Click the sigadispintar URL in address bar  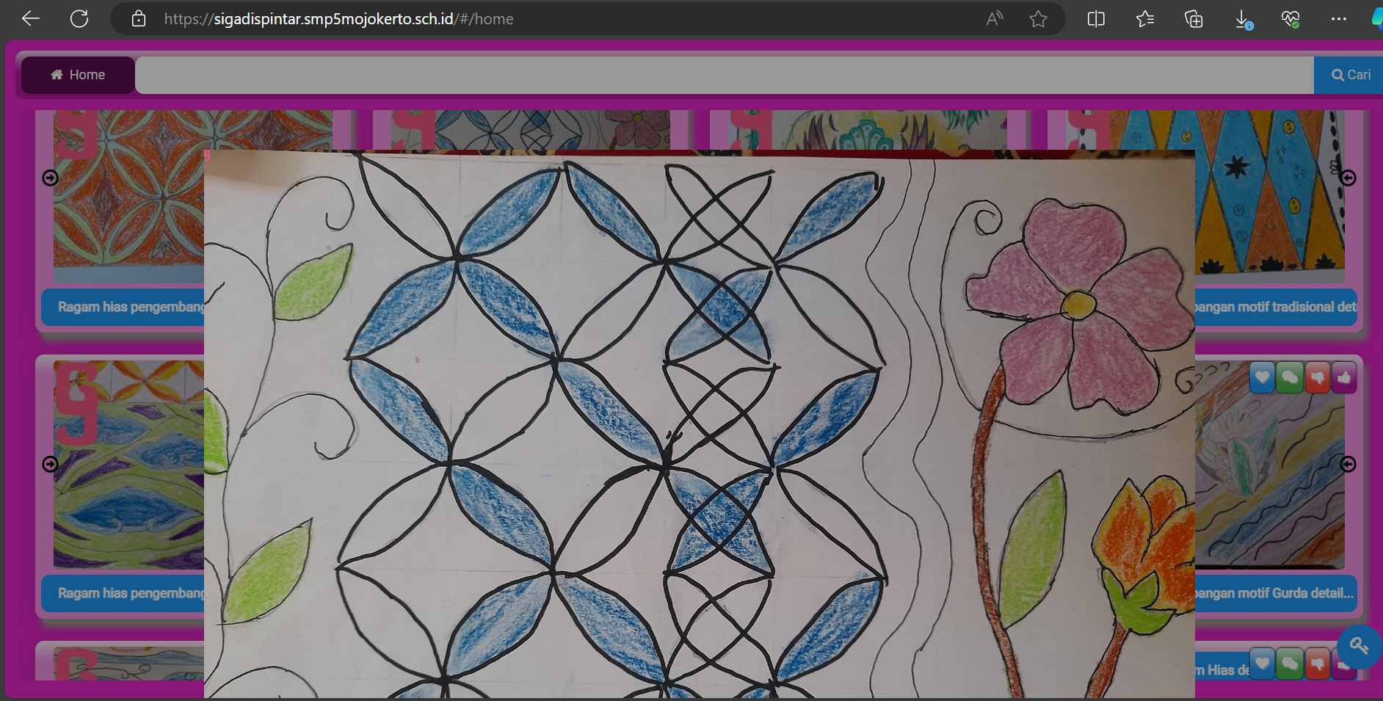(338, 19)
